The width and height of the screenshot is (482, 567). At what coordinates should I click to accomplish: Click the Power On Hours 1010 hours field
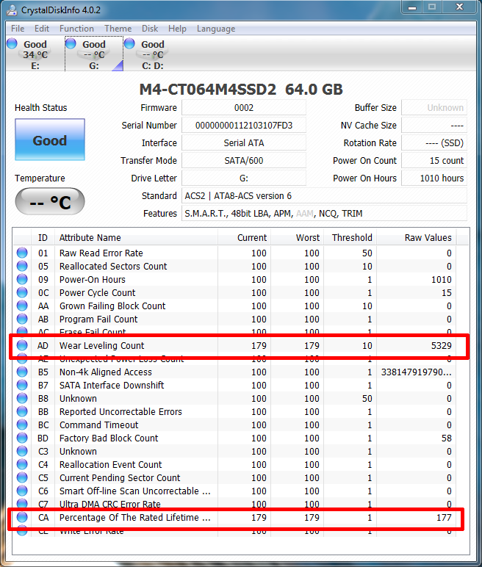pos(434,178)
